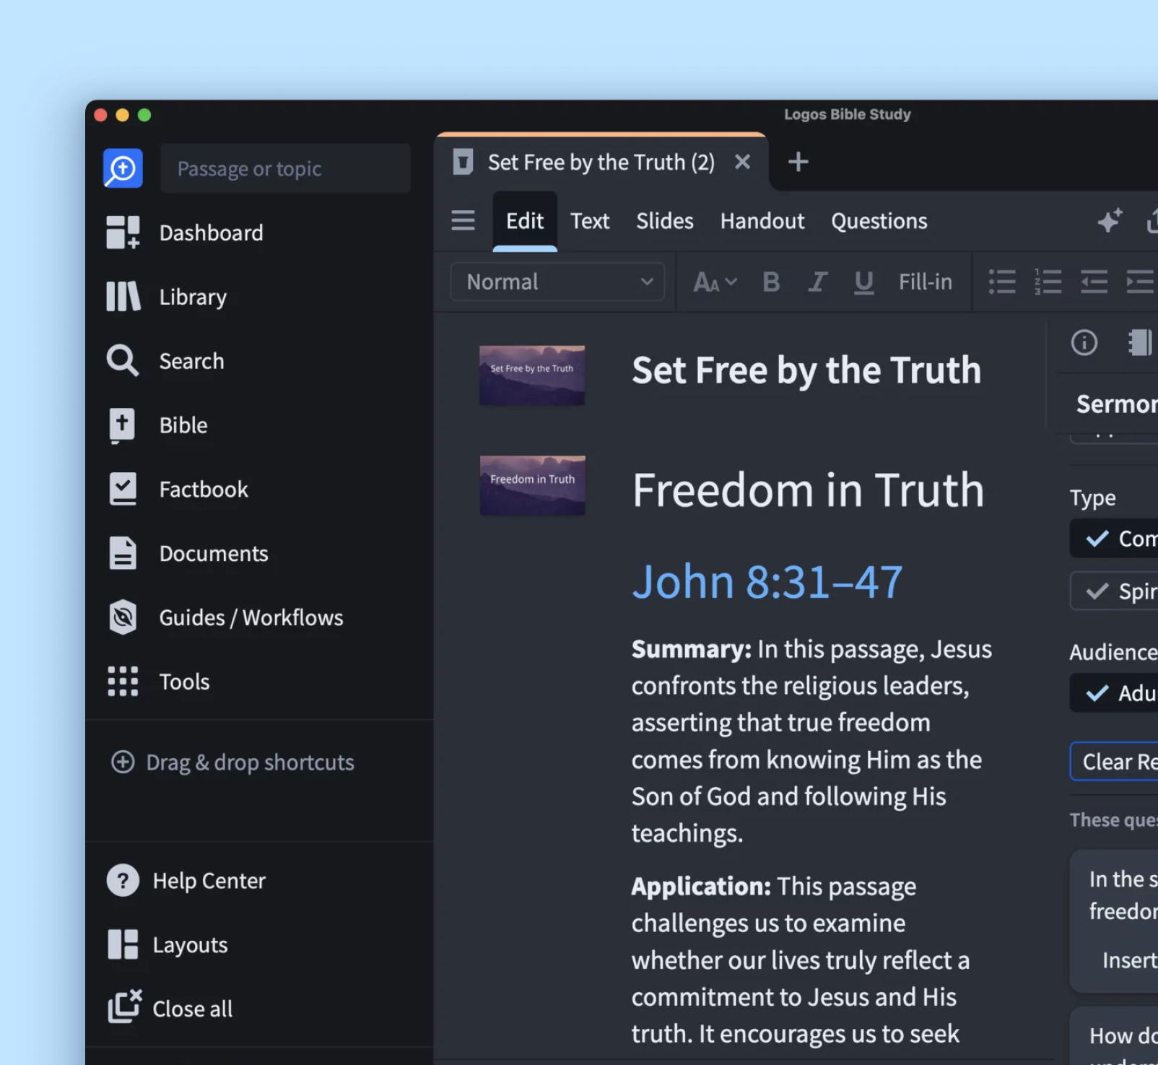Image resolution: width=1158 pixels, height=1065 pixels.
Task: Follow the John 8:31–47 passage link
Action: coord(767,582)
